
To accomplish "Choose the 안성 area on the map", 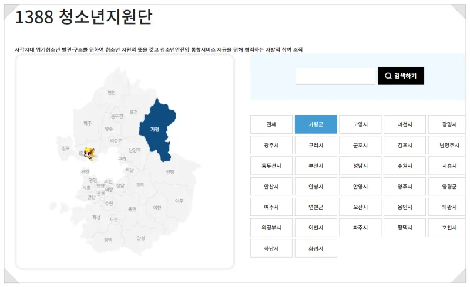I will pyautogui.click(x=140, y=238).
